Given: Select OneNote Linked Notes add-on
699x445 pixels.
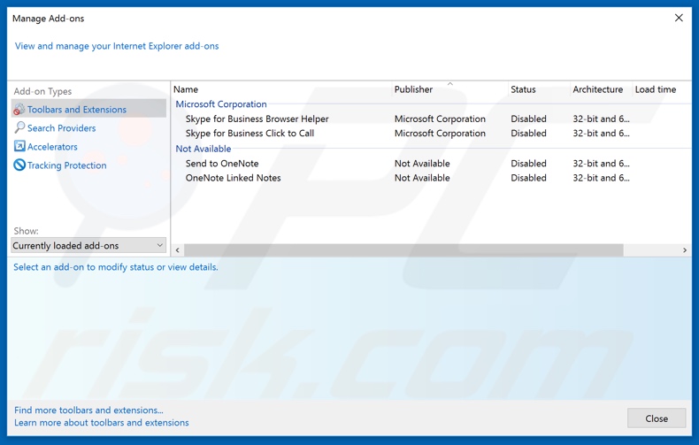Looking at the screenshot, I should click(233, 178).
